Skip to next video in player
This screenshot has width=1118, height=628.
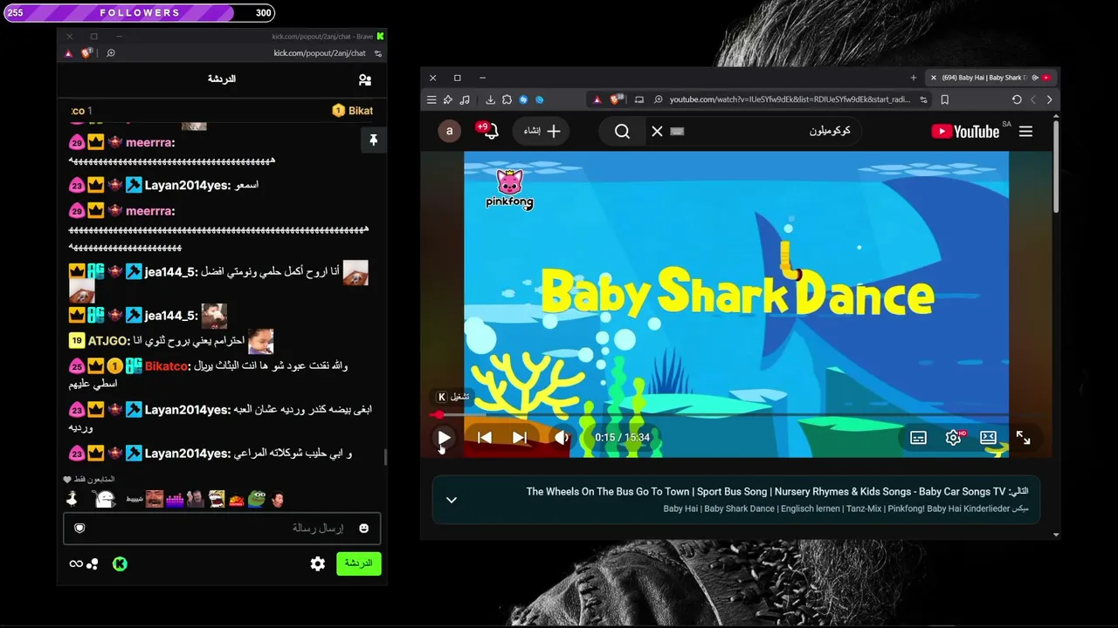coord(520,438)
